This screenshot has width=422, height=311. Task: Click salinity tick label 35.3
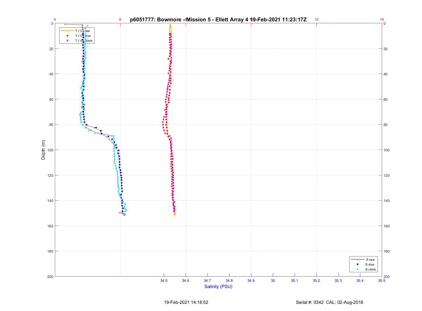coord(338,281)
